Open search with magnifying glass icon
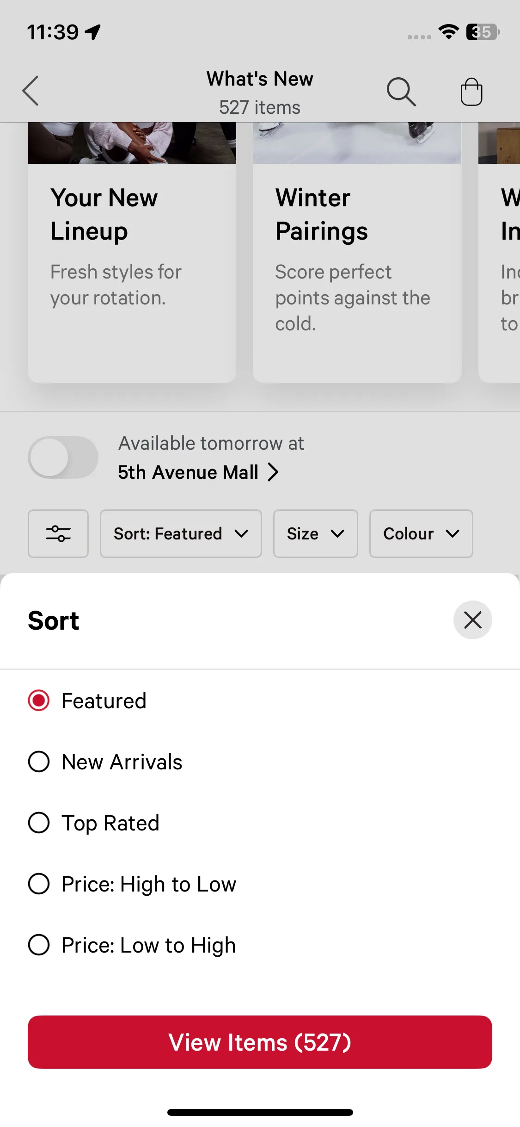The image size is (520, 1127). click(x=401, y=92)
